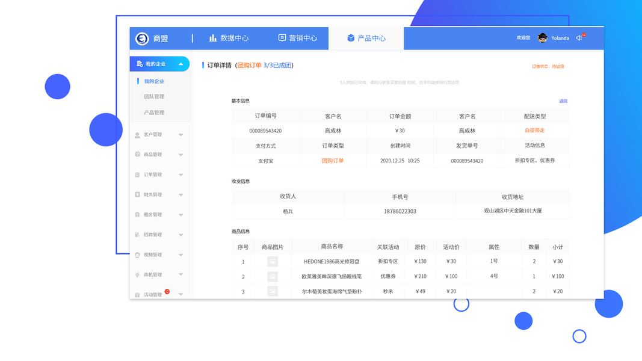
Task: Click the cube icon beside 产品中心
Action: click(x=351, y=38)
